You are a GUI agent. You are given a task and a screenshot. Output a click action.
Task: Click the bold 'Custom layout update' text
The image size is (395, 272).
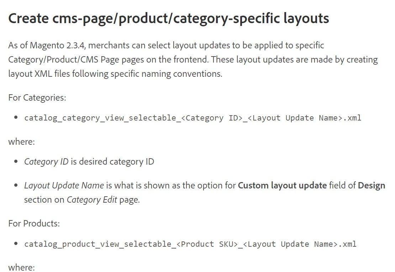[282, 185]
